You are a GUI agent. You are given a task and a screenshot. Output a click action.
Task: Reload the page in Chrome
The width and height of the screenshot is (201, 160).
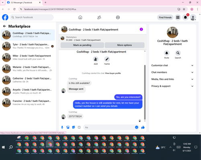tap(14, 9)
